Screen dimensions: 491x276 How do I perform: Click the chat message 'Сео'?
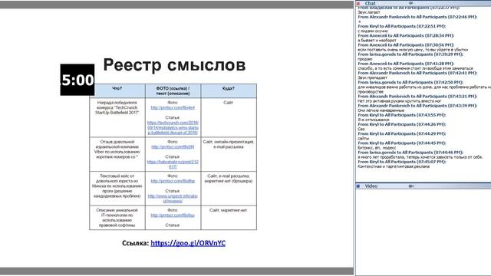tap(361, 129)
